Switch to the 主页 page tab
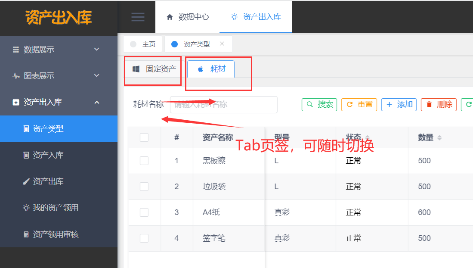The height and width of the screenshot is (268, 473). click(143, 44)
